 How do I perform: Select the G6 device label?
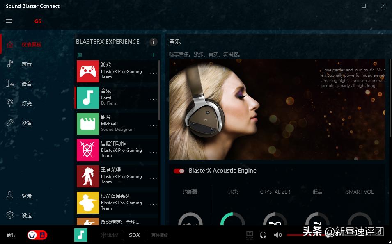38,21
